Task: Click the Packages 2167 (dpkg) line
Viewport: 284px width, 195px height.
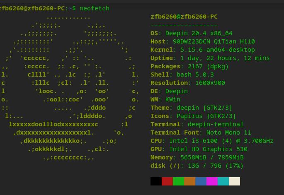Action: coord(189,66)
